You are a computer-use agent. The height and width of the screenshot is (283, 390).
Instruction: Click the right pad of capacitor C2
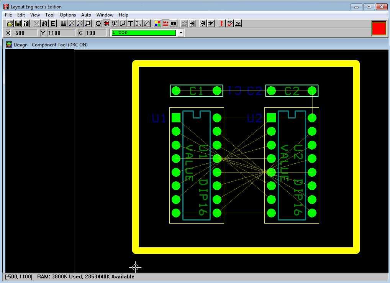click(x=312, y=91)
